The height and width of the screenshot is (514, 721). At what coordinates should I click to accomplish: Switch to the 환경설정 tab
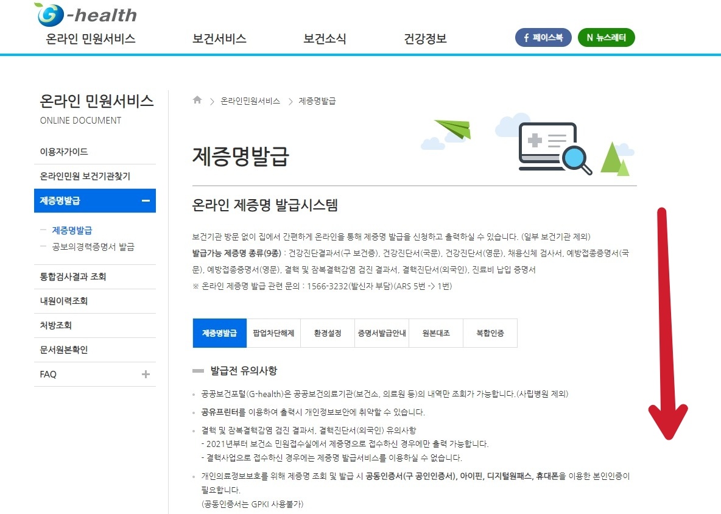point(327,333)
